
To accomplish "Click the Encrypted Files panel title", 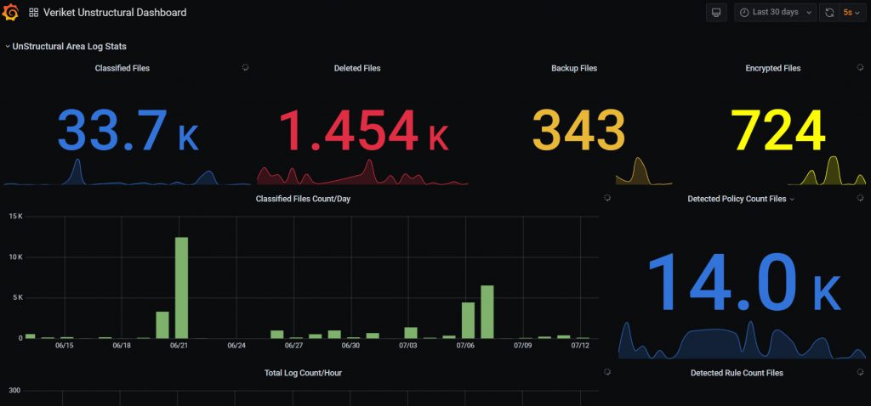I will (x=772, y=68).
